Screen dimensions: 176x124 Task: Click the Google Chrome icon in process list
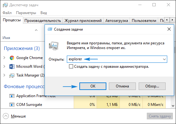click(x=12, y=58)
